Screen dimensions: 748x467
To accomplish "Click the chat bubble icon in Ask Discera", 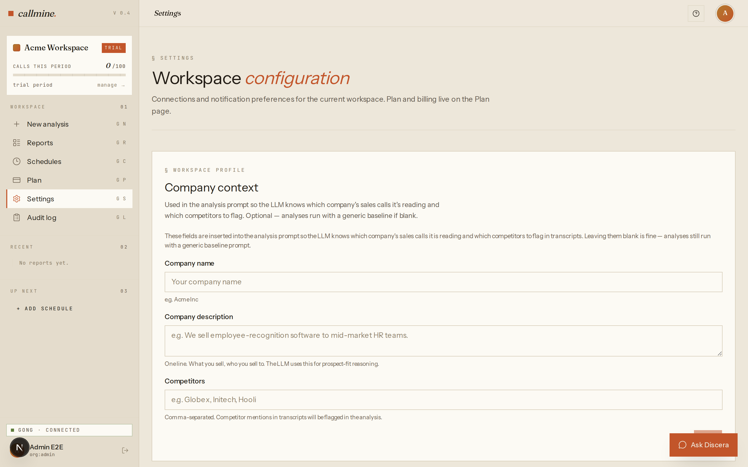I will 682,445.
